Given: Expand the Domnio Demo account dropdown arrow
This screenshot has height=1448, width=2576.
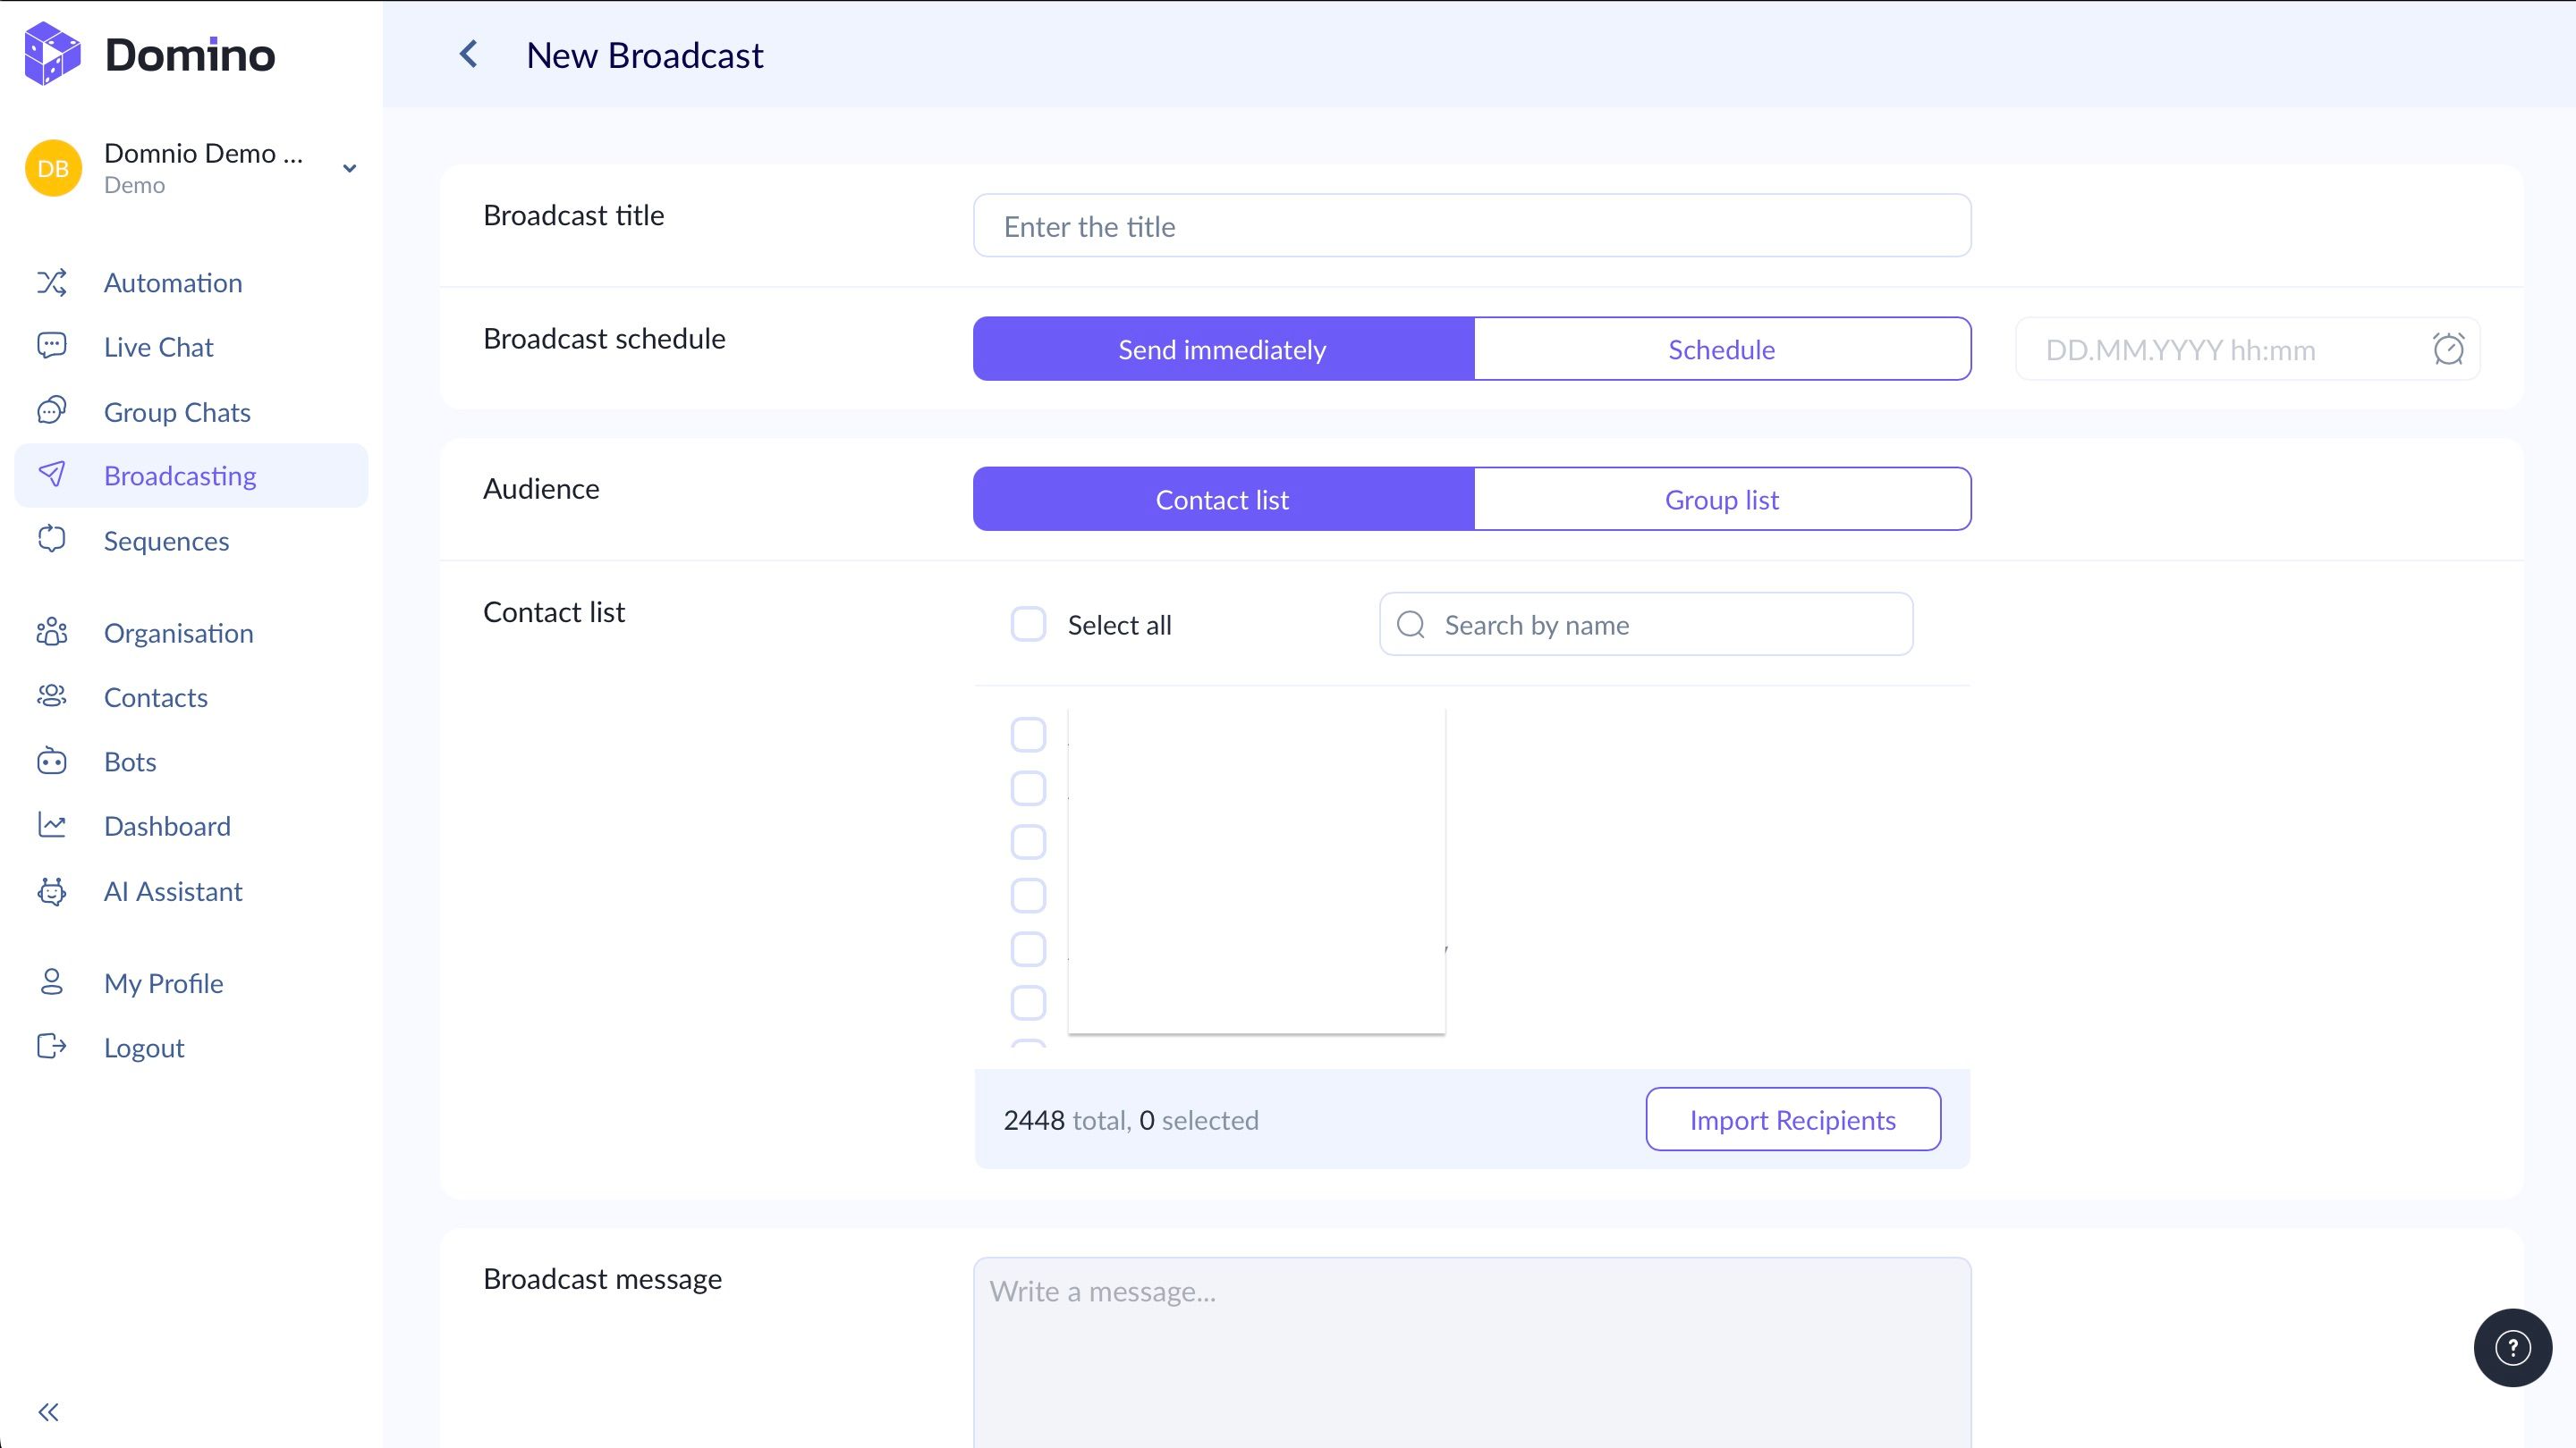Looking at the screenshot, I should (349, 168).
